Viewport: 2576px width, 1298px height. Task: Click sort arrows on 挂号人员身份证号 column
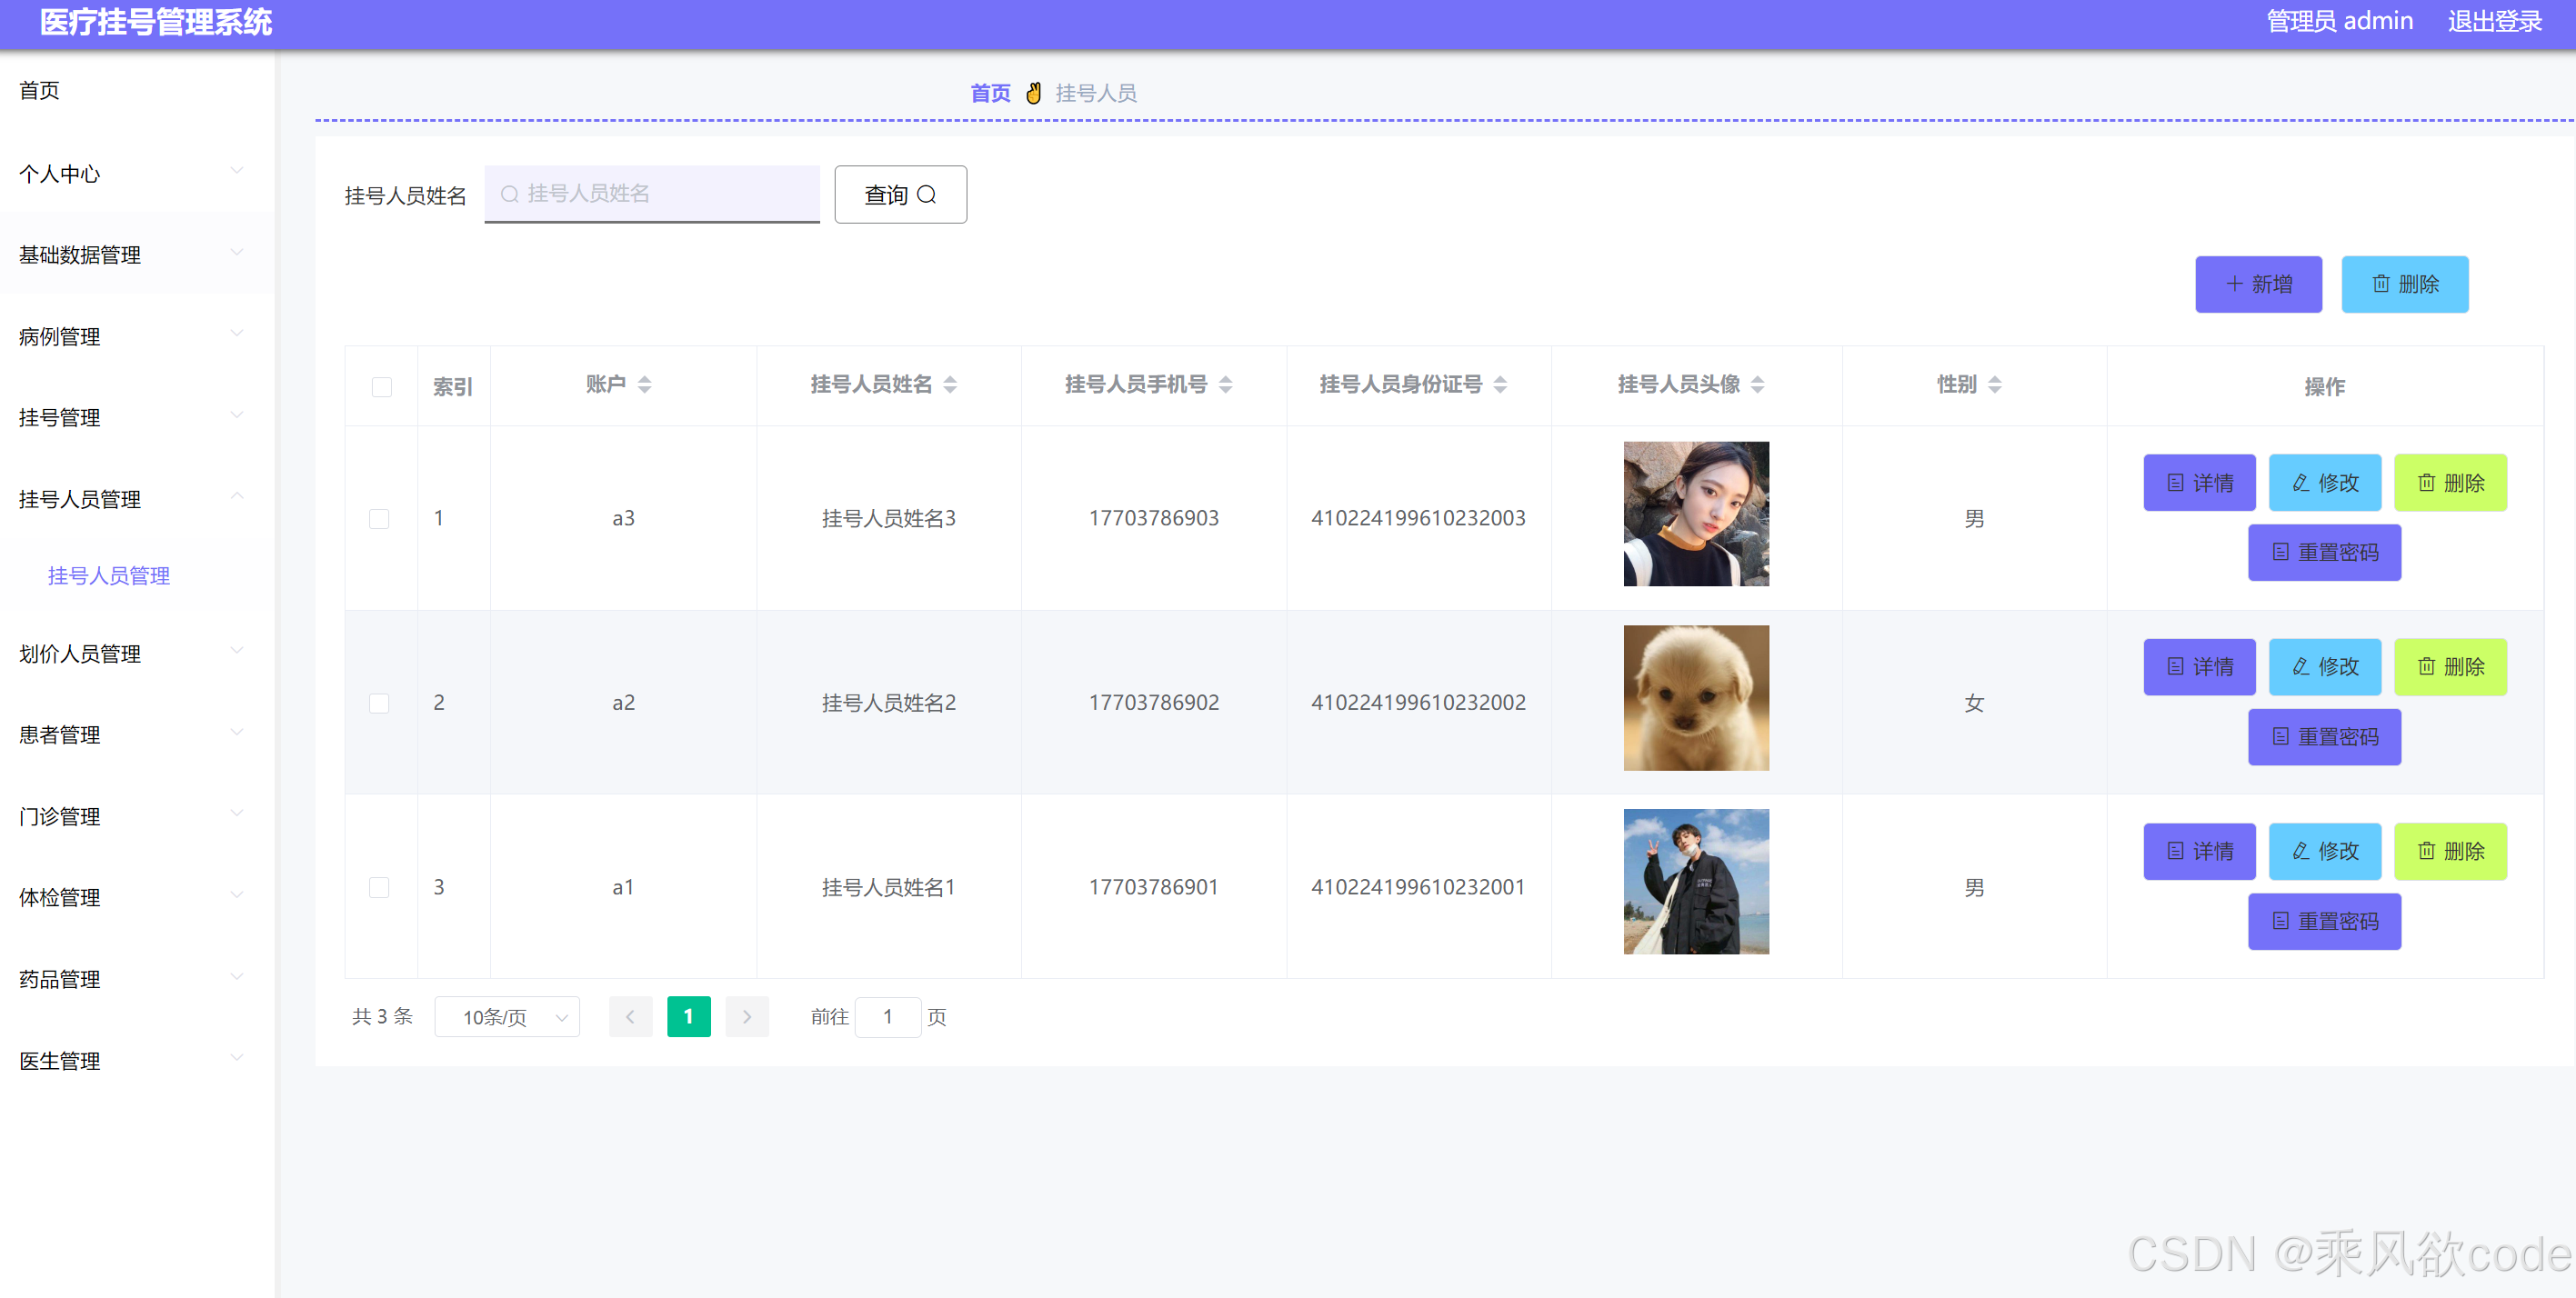click(x=1499, y=385)
